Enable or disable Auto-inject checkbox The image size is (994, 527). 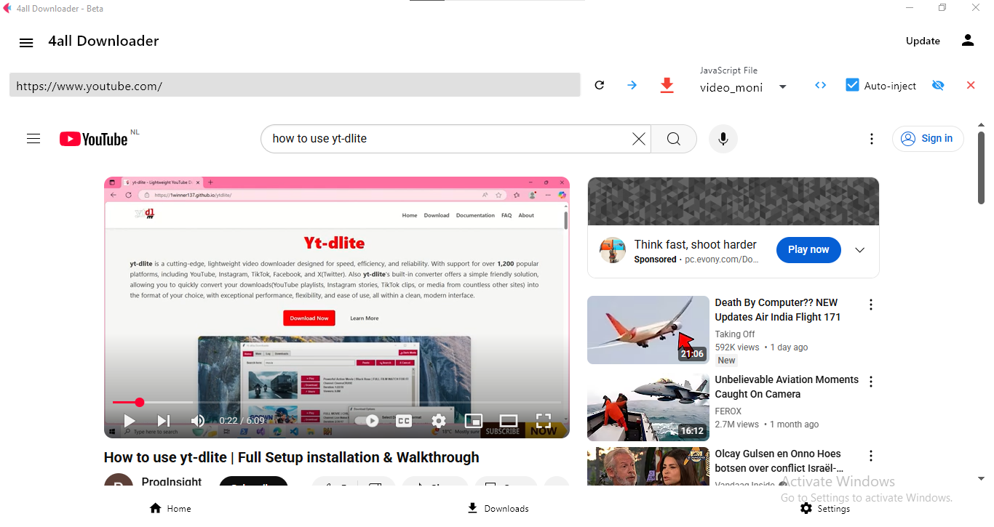(x=853, y=85)
